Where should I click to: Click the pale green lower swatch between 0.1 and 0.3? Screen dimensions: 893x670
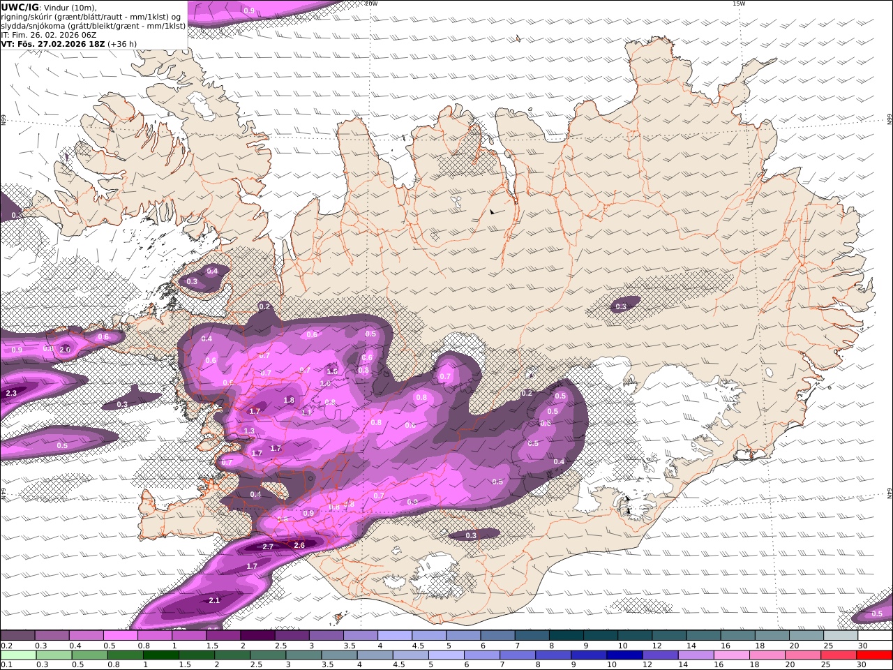[18, 655]
